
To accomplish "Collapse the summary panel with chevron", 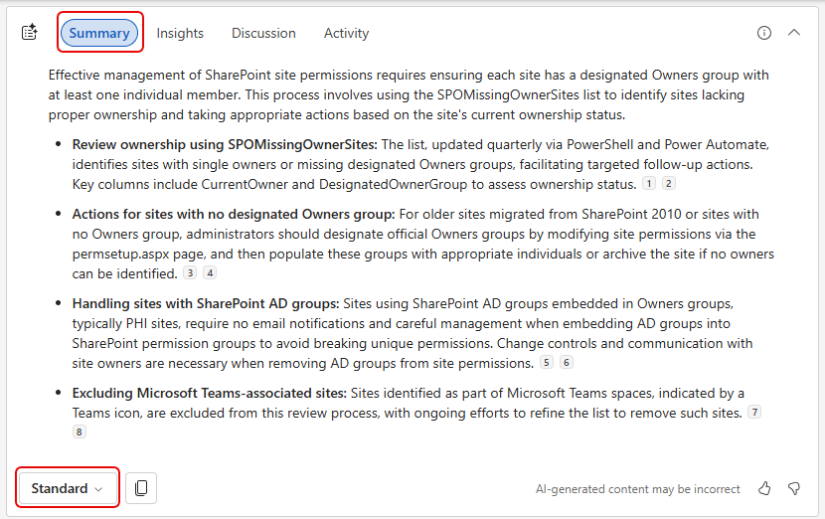I will pyautogui.click(x=794, y=33).
